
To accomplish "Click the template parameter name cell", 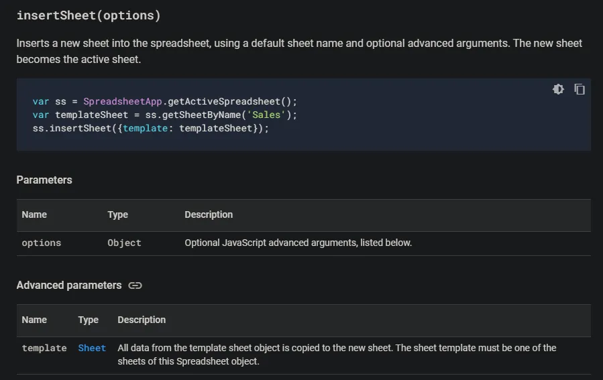I will (44, 348).
